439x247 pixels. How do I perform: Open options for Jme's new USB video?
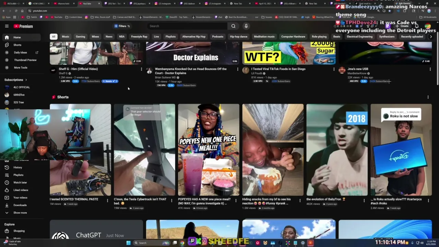click(x=430, y=69)
